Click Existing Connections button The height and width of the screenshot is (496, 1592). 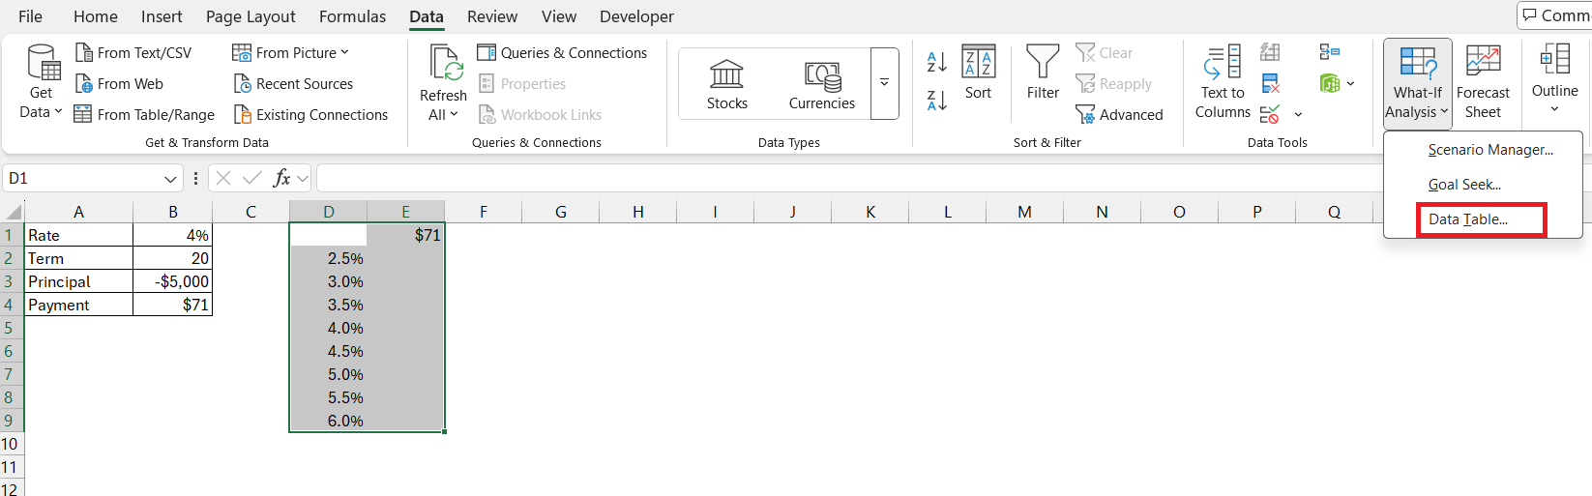click(x=310, y=115)
